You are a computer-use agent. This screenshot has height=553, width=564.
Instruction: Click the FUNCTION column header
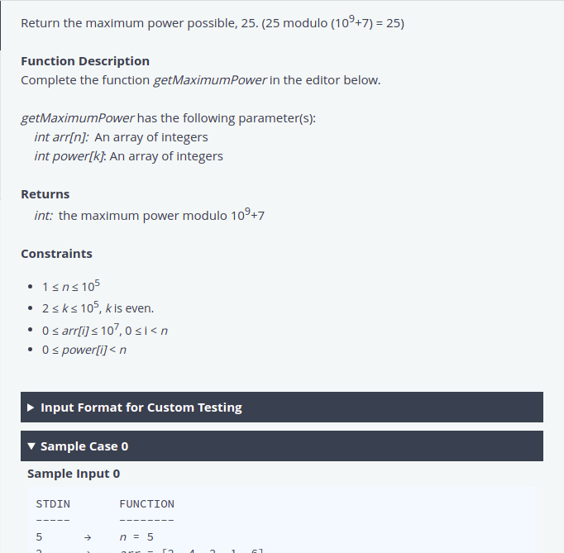pyautogui.click(x=146, y=504)
